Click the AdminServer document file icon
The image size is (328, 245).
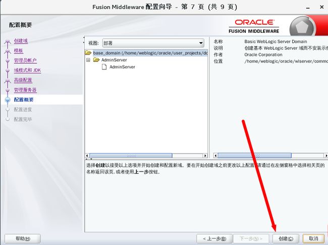104,67
